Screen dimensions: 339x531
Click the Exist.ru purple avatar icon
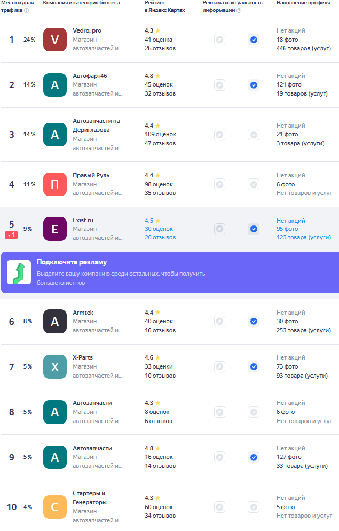coord(55,229)
